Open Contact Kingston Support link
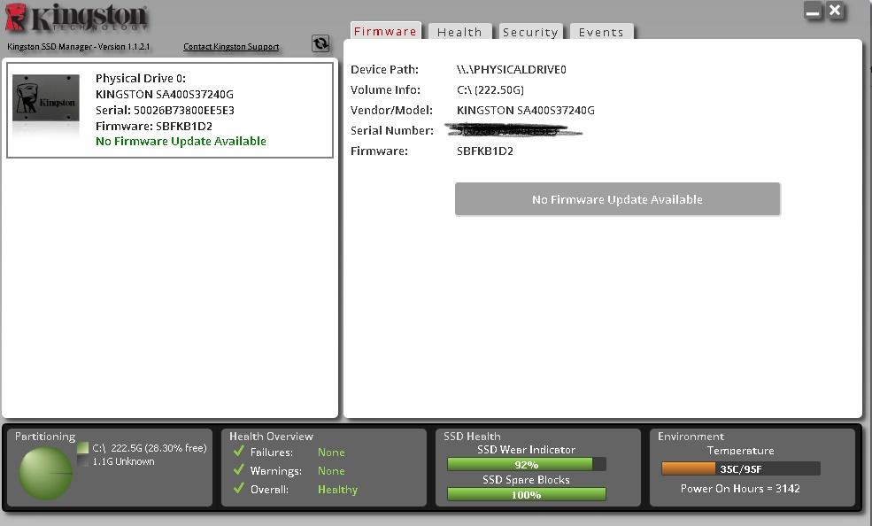872x526 pixels. [x=231, y=47]
